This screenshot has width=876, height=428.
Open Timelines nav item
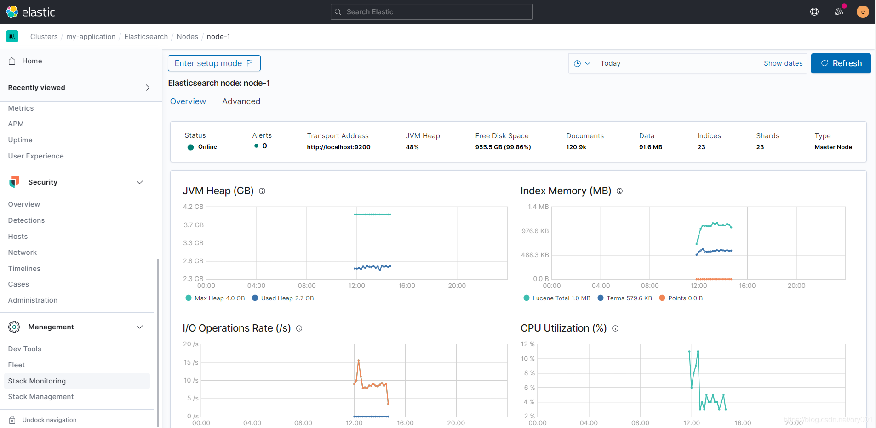click(x=24, y=269)
